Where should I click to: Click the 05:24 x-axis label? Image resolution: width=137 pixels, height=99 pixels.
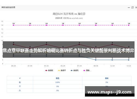[x=63, y=66]
